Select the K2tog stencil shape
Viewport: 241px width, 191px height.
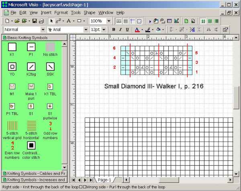tap(31, 66)
